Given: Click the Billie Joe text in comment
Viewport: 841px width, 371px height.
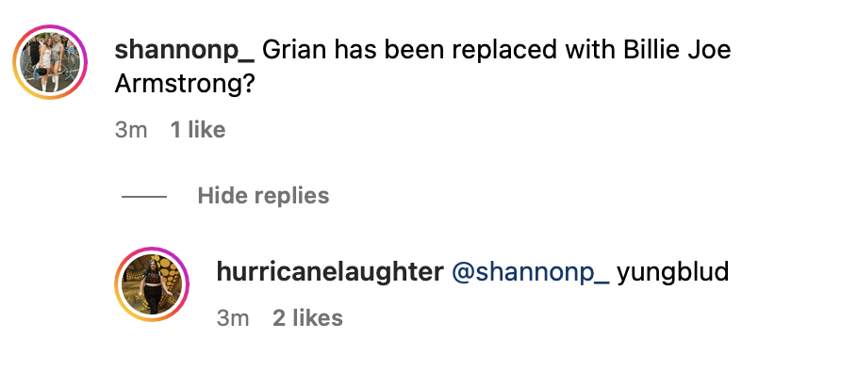Looking at the screenshot, I should pos(677,50).
